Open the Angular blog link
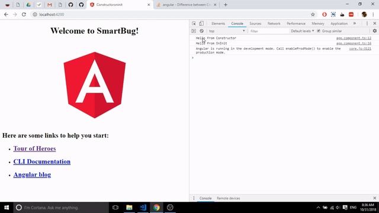379x213 pixels. (x=32, y=175)
